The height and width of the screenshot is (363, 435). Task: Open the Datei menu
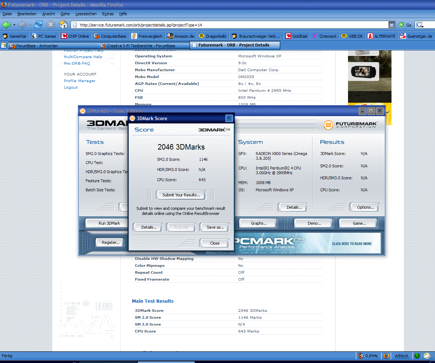coord(7,14)
